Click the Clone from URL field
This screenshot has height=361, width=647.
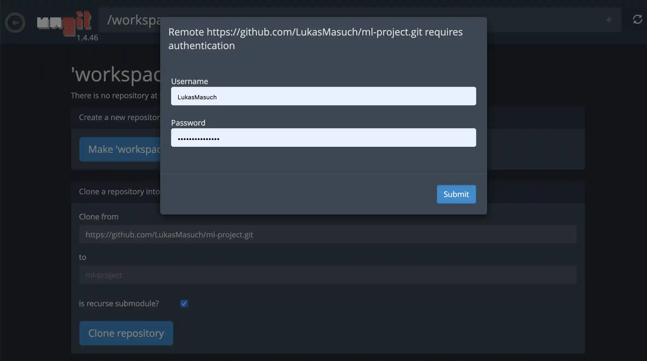pyautogui.click(x=327, y=235)
